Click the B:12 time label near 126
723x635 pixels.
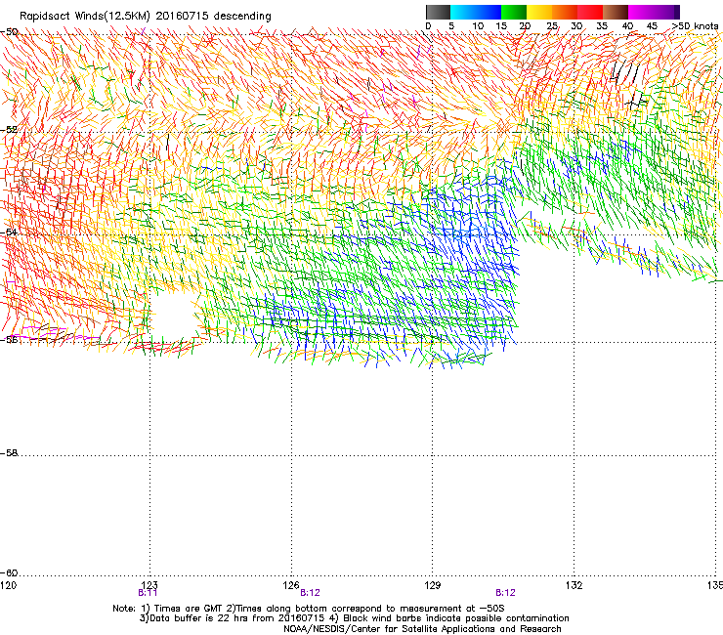pyautogui.click(x=310, y=593)
